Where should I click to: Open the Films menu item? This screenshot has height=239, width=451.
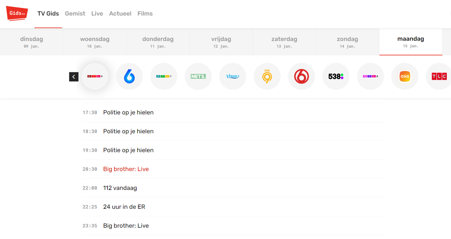[x=145, y=13]
